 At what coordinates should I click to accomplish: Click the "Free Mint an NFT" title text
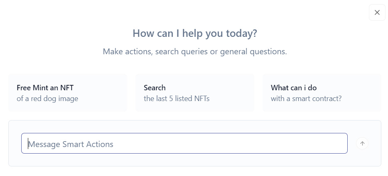(x=45, y=87)
